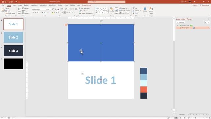Click the light blue color swatch beside slide
Image resolution: width=211 pixels, height=119 pixels.
144,77
